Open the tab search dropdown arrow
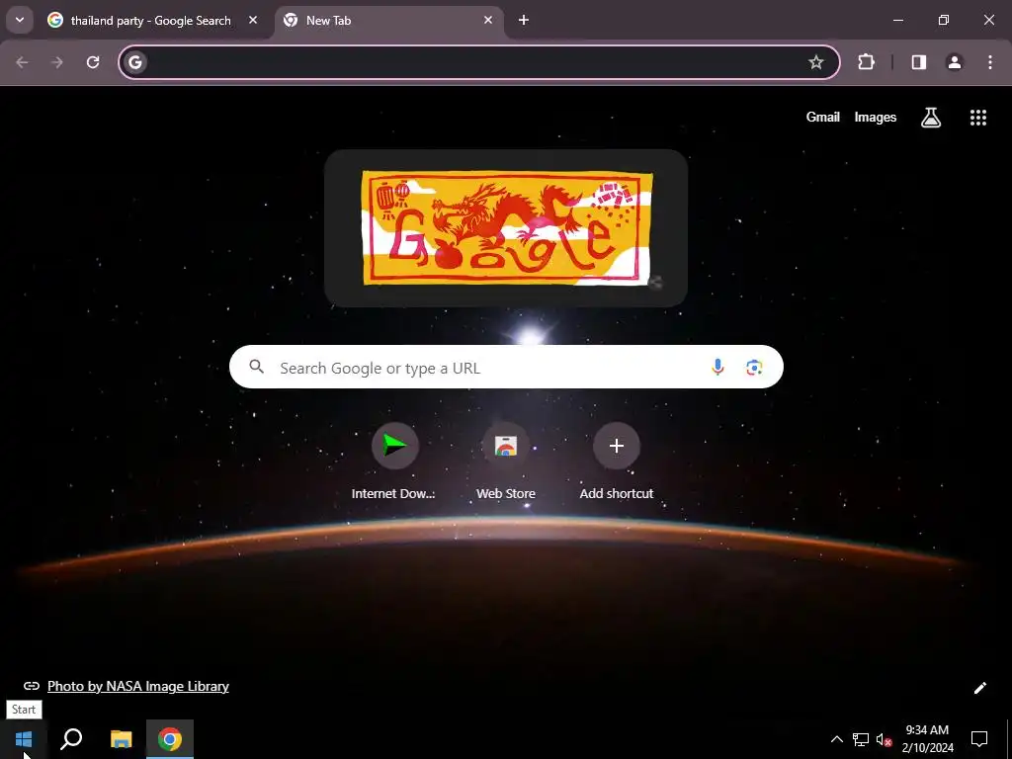 (20, 20)
